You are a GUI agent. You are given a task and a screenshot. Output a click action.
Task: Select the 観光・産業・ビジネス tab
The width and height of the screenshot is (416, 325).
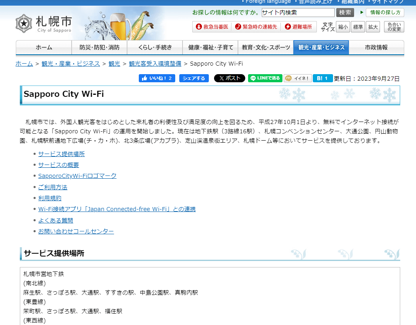click(x=321, y=47)
